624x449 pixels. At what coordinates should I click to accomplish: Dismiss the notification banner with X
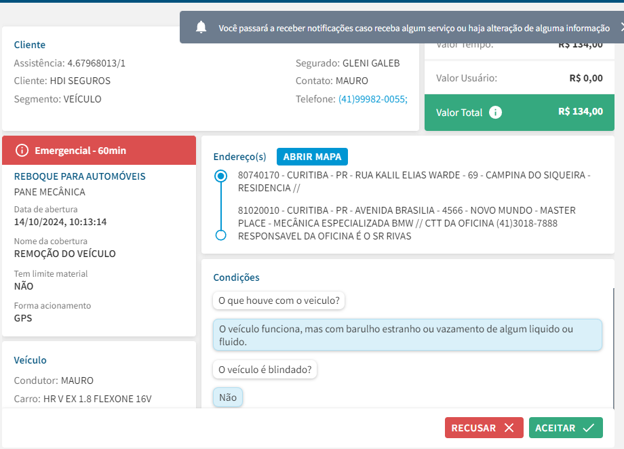(x=622, y=27)
